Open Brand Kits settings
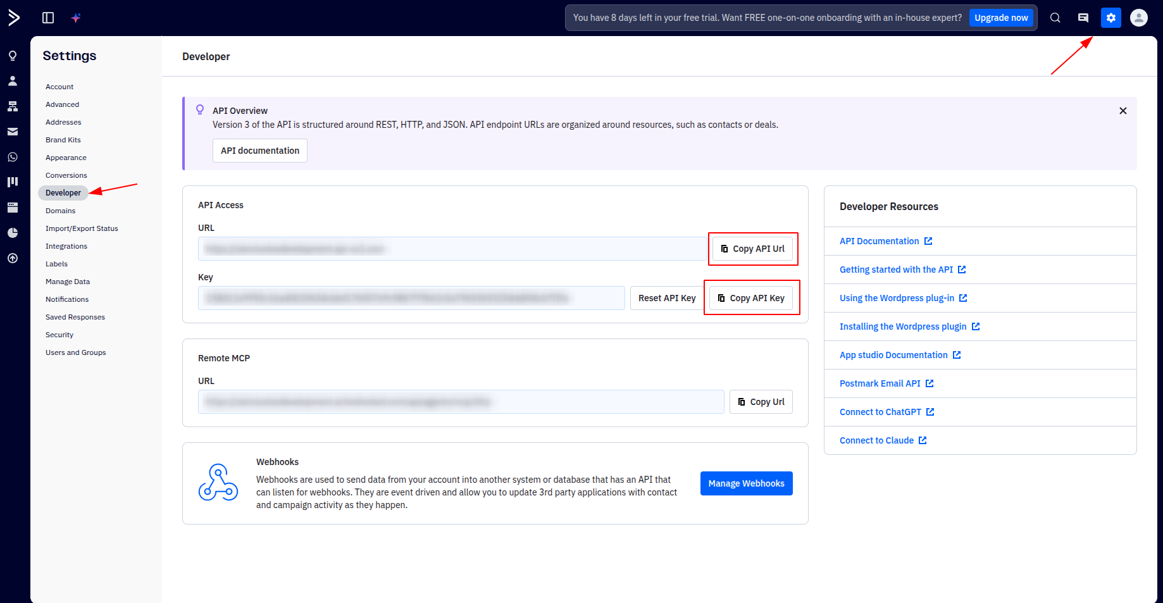Image resolution: width=1163 pixels, height=603 pixels. click(x=63, y=140)
